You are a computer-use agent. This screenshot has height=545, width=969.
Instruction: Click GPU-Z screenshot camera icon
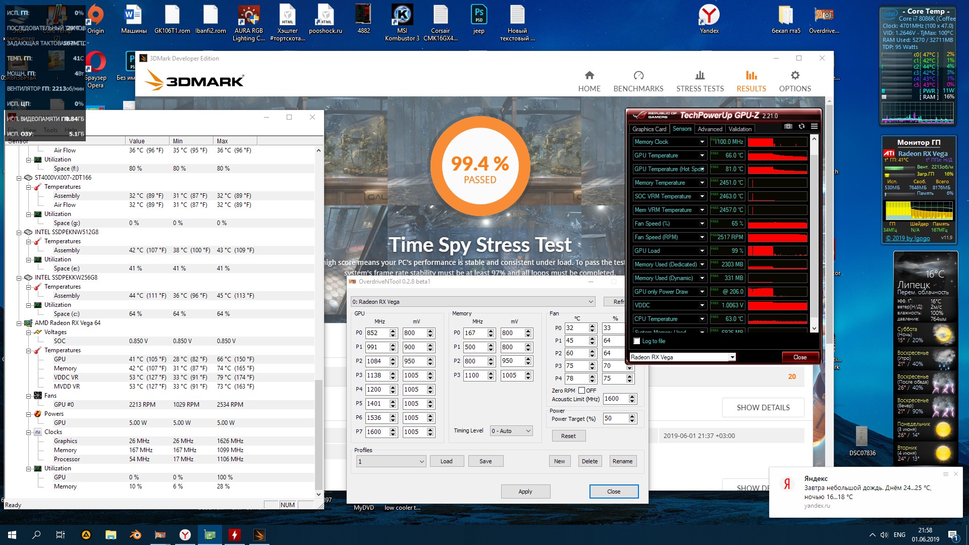pos(788,127)
